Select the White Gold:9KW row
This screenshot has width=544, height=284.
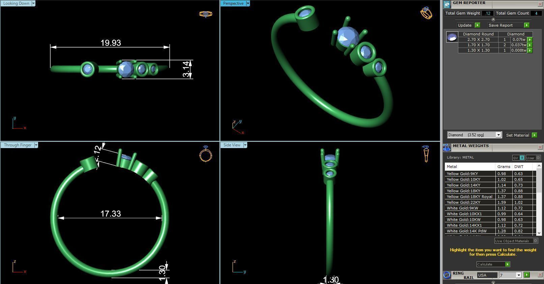click(490, 208)
